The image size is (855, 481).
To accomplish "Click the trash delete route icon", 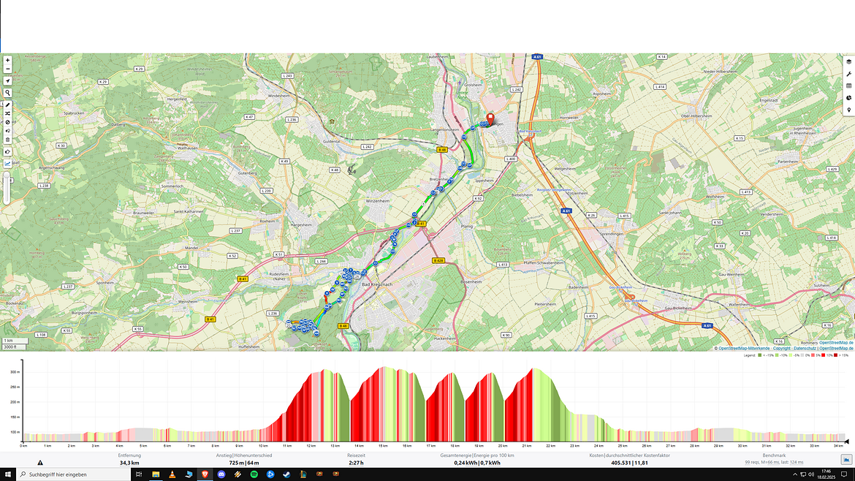I will [x=7, y=140].
